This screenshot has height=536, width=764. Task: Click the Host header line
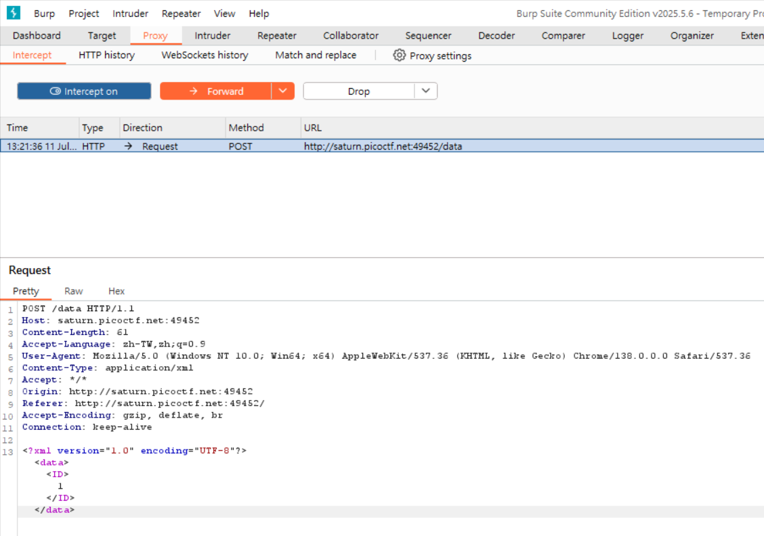coord(110,320)
